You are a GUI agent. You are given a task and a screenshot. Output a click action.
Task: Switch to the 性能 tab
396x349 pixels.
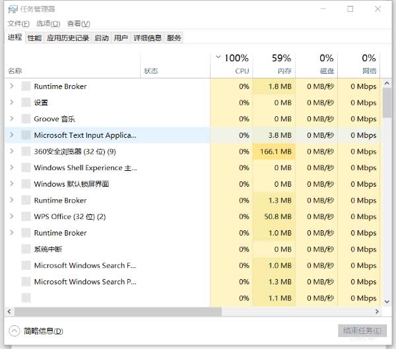point(34,38)
